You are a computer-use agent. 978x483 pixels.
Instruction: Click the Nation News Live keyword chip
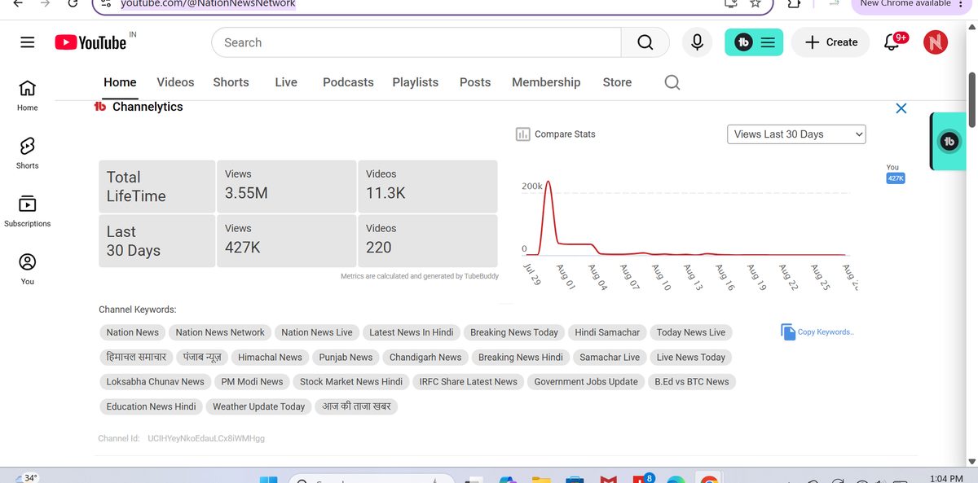317,332
